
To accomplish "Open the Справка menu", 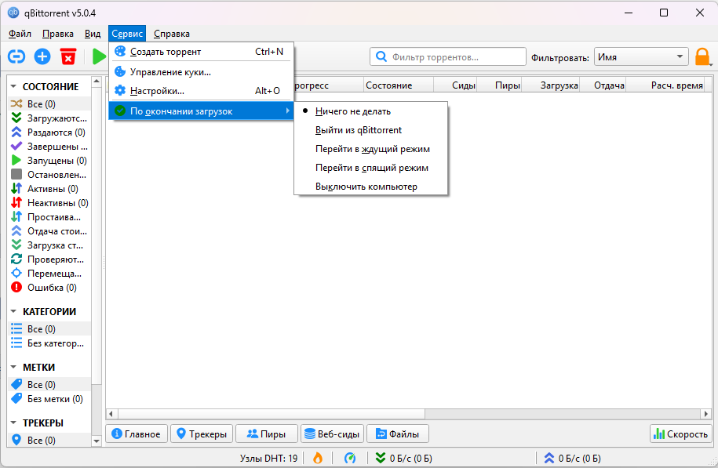I will (x=172, y=34).
